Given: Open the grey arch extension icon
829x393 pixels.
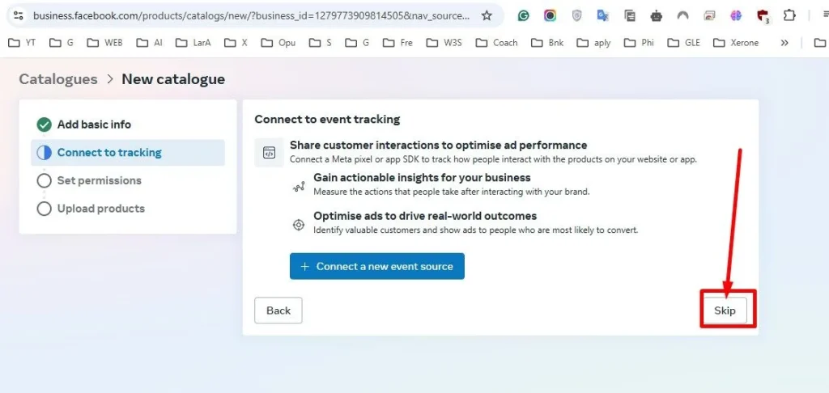Looking at the screenshot, I should click(683, 16).
